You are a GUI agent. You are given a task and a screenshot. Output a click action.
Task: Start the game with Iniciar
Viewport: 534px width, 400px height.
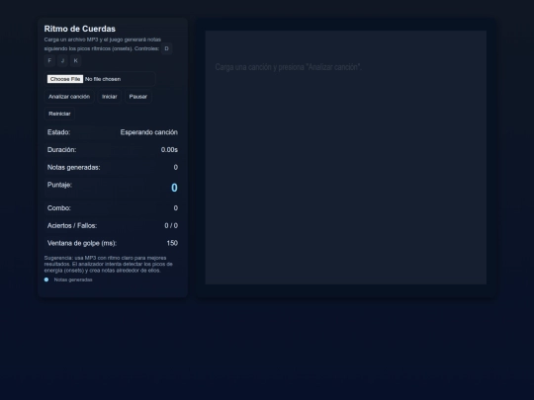click(x=110, y=97)
